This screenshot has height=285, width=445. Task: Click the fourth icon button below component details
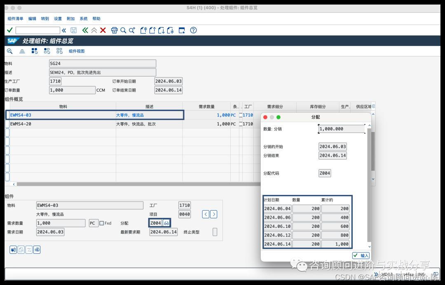[37, 250]
